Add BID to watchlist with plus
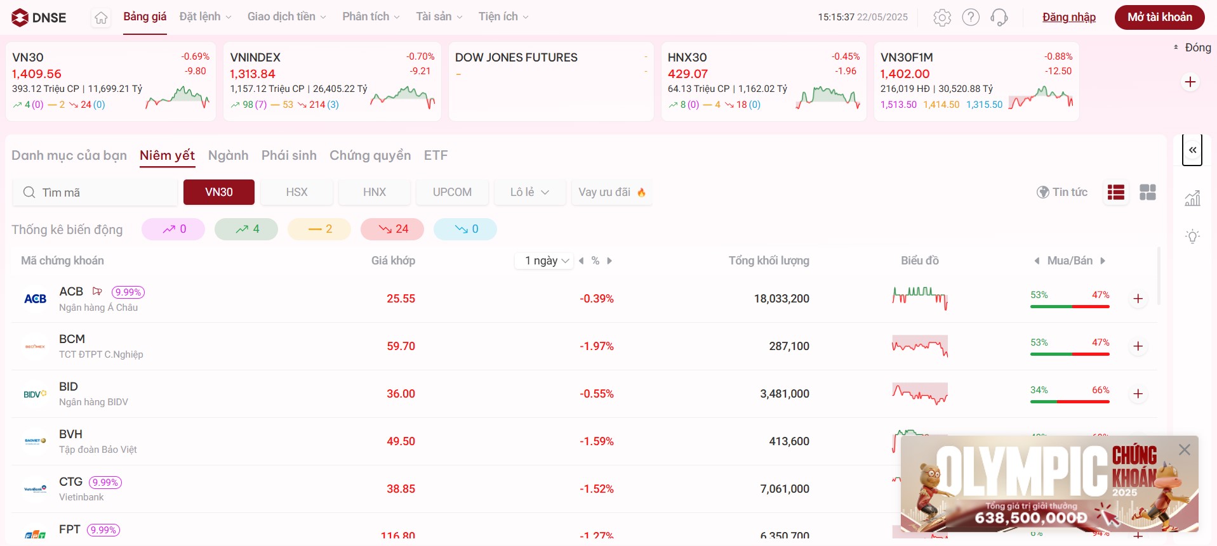This screenshot has height=546, width=1217. (1138, 394)
